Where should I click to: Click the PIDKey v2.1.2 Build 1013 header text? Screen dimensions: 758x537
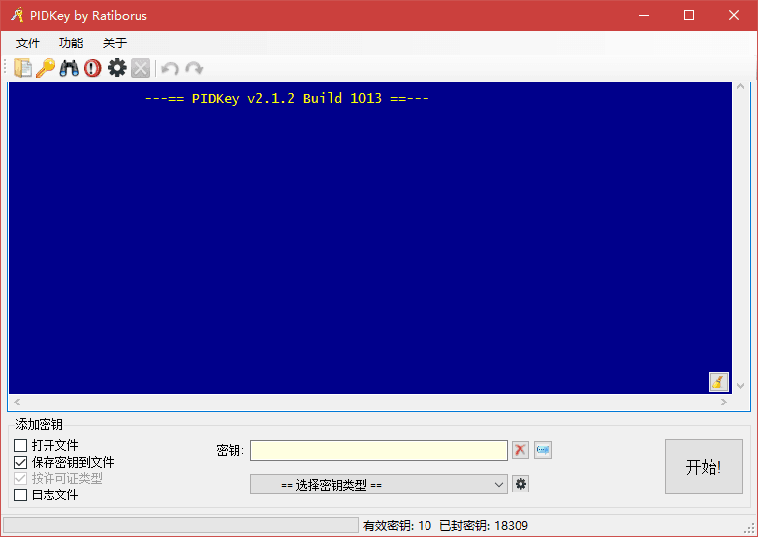[287, 99]
